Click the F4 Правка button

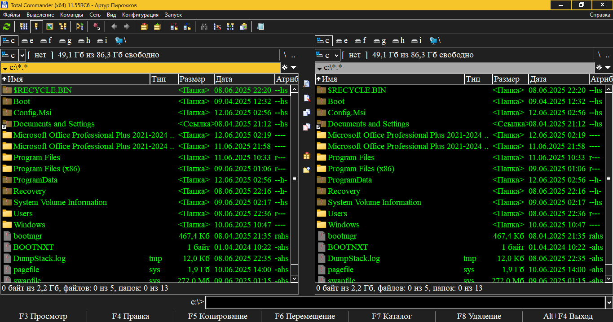pos(131,316)
